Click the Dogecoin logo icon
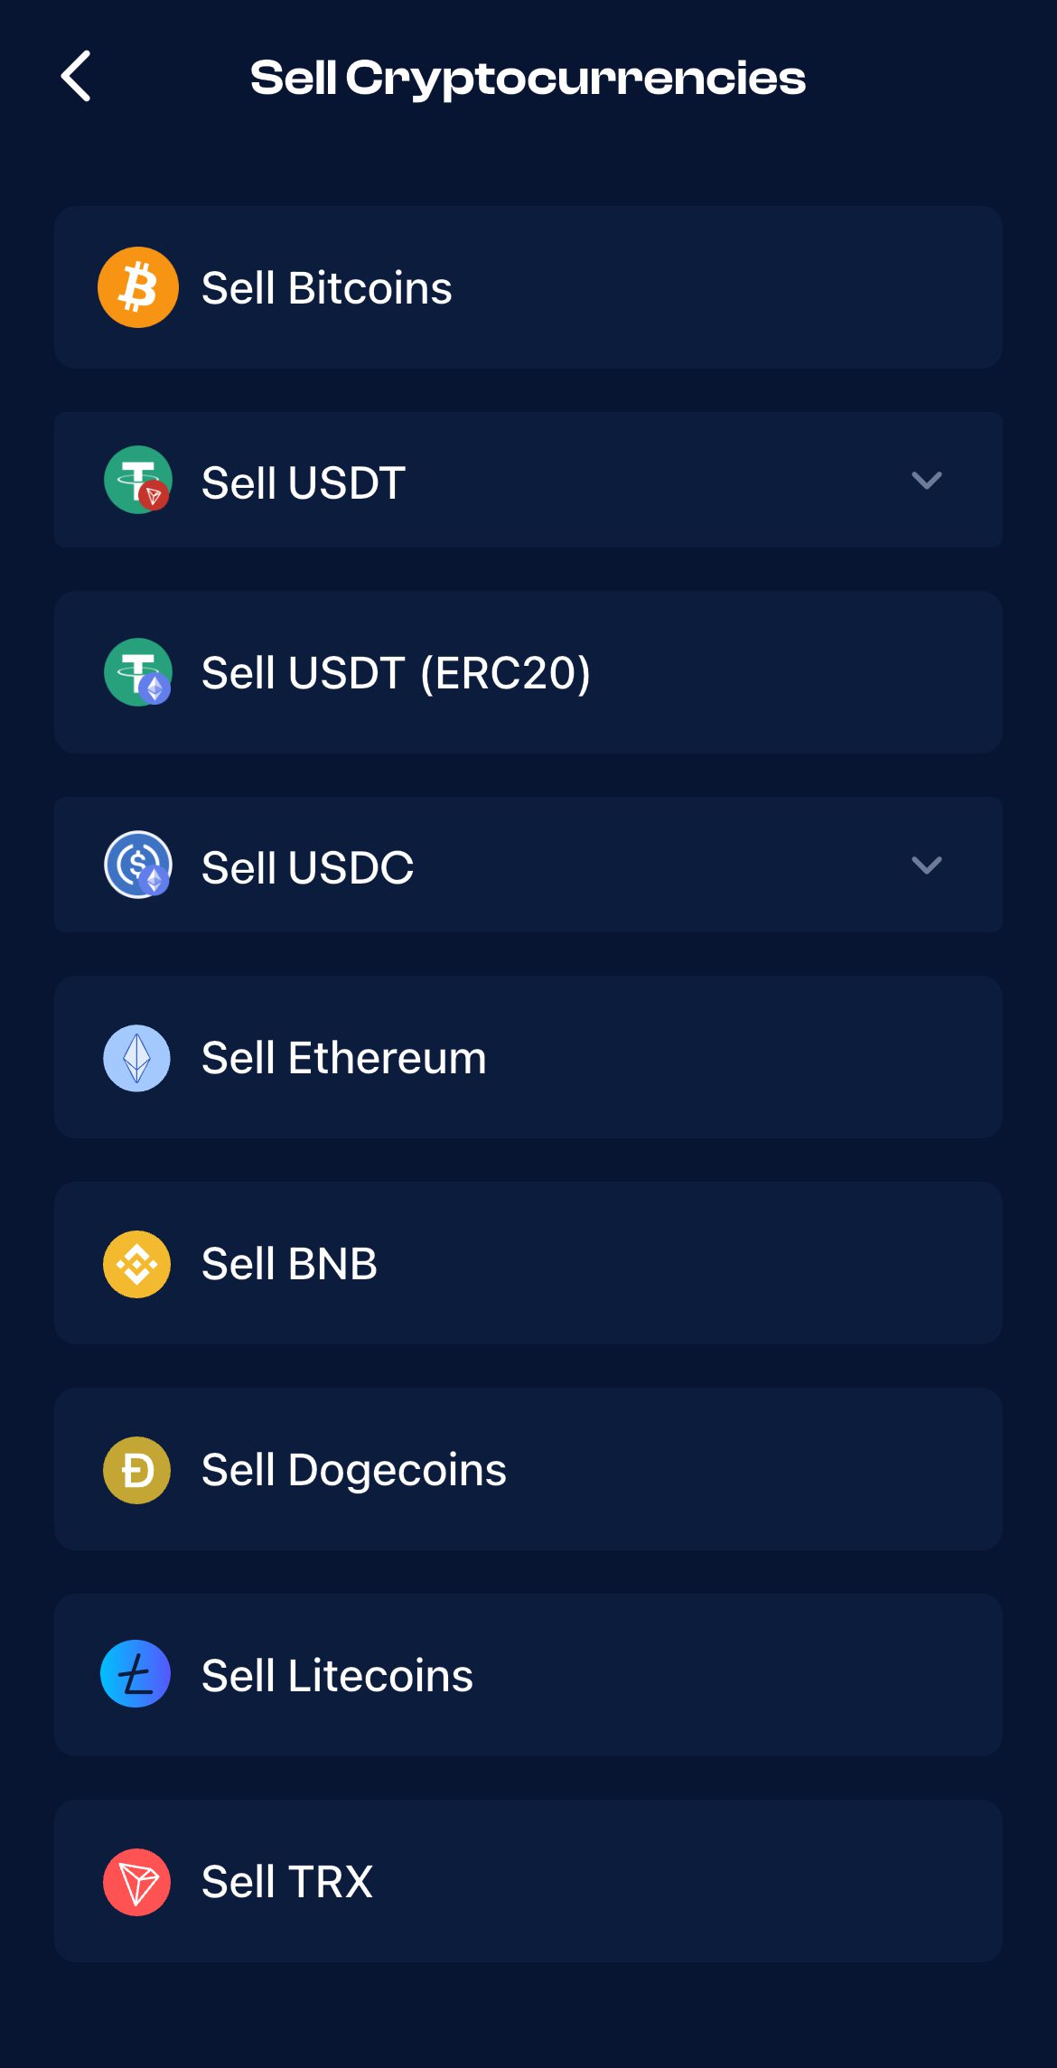The width and height of the screenshot is (1057, 2068). [137, 1470]
